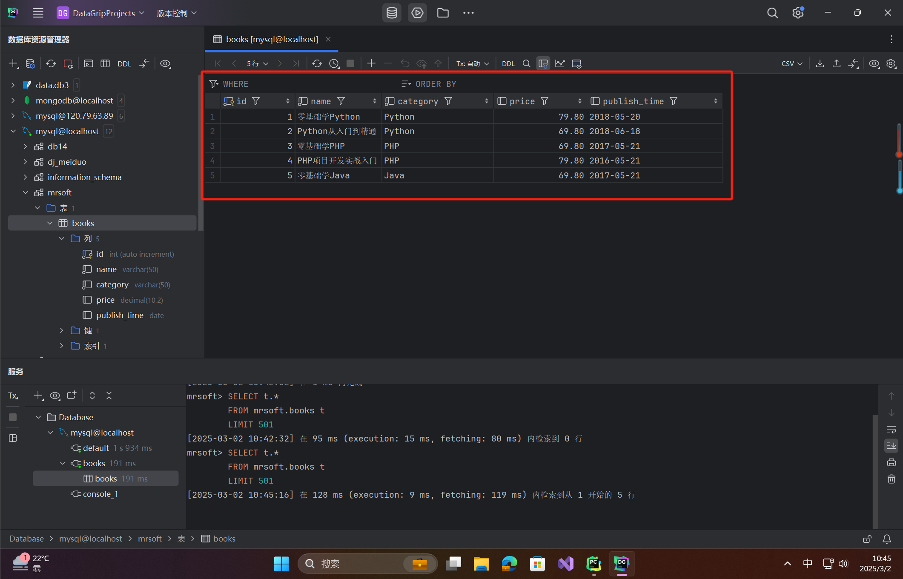Expand the data.db3 data source
Screen dimensions: 903x579
tap(13, 85)
